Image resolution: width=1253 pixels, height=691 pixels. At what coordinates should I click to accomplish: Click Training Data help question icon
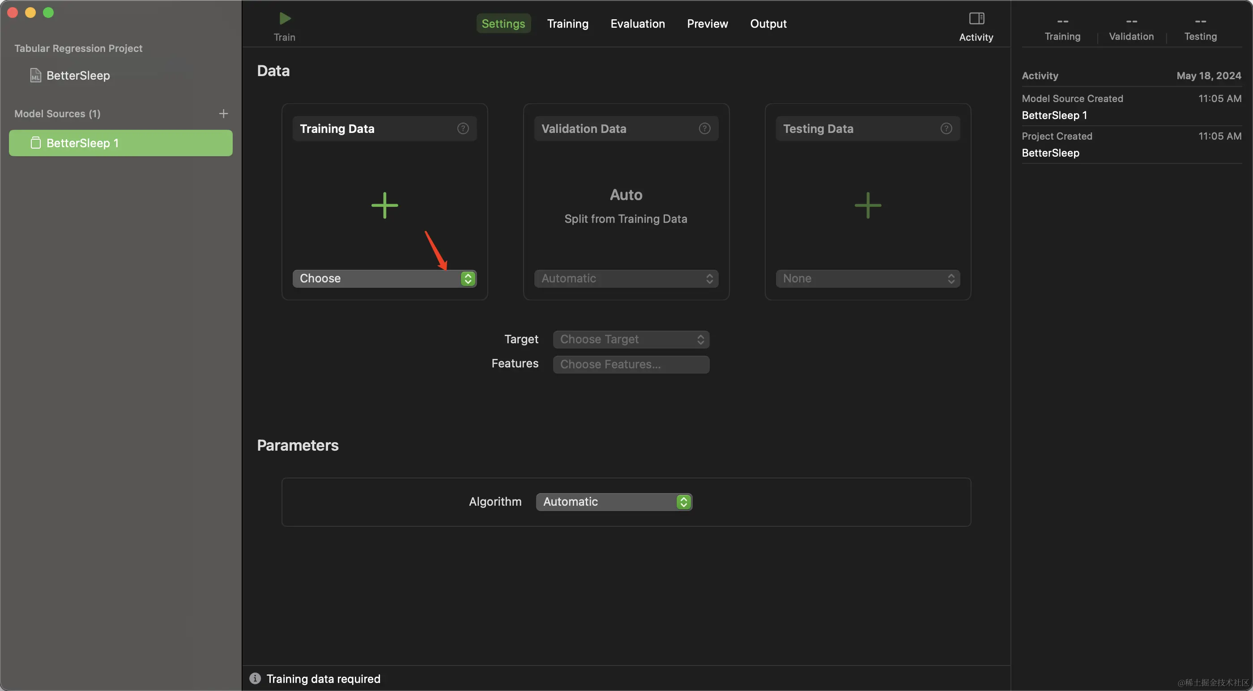coord(463,128)
